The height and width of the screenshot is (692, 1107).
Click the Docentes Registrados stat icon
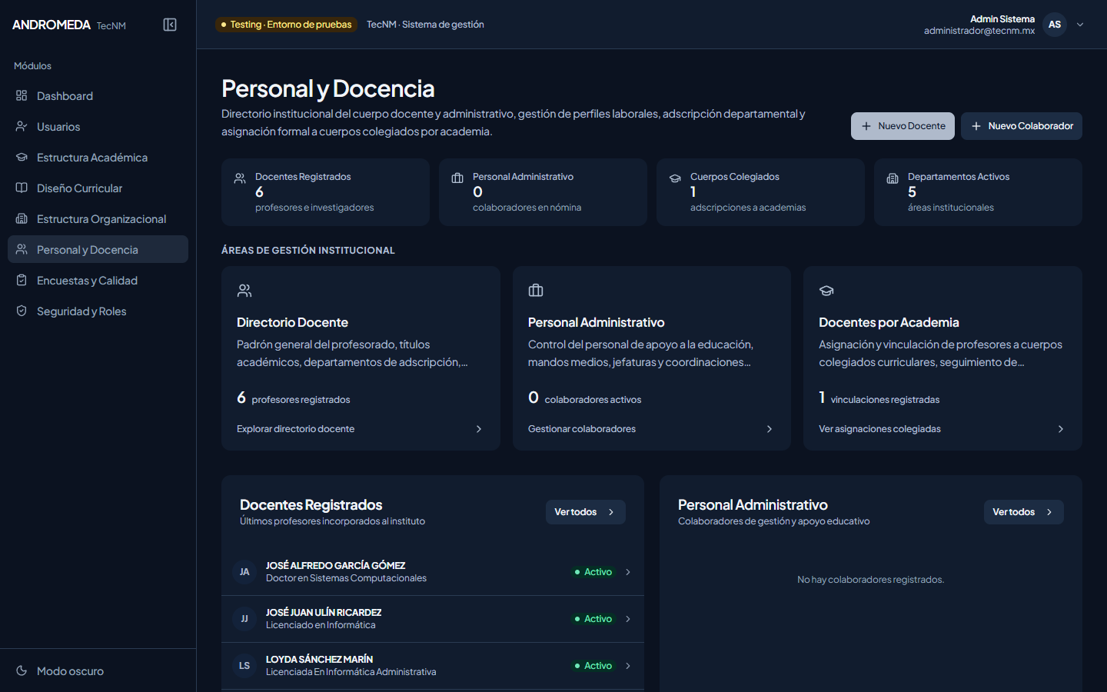tap(240, 178)
